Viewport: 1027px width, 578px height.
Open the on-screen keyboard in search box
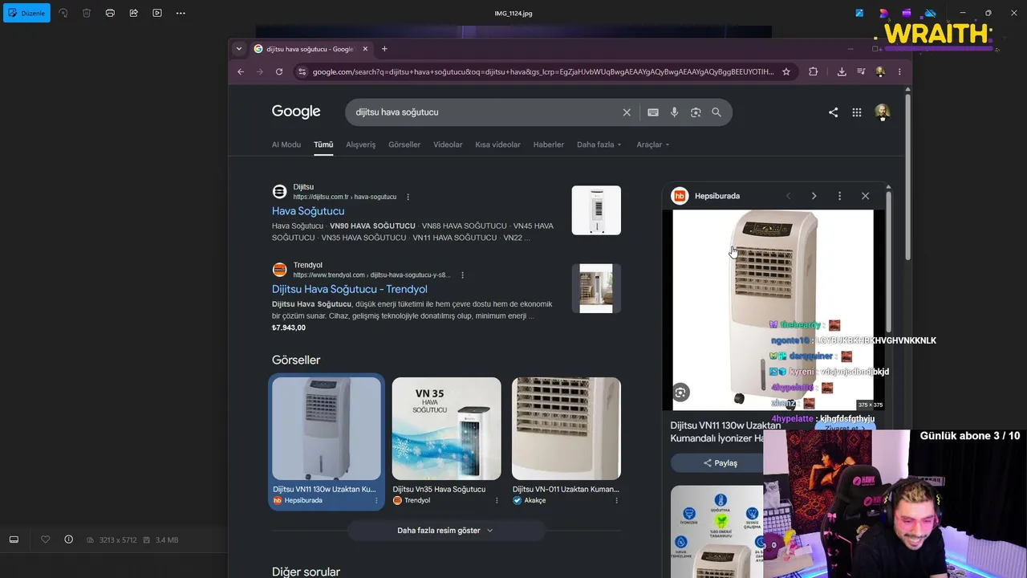(x=653, y=112)
